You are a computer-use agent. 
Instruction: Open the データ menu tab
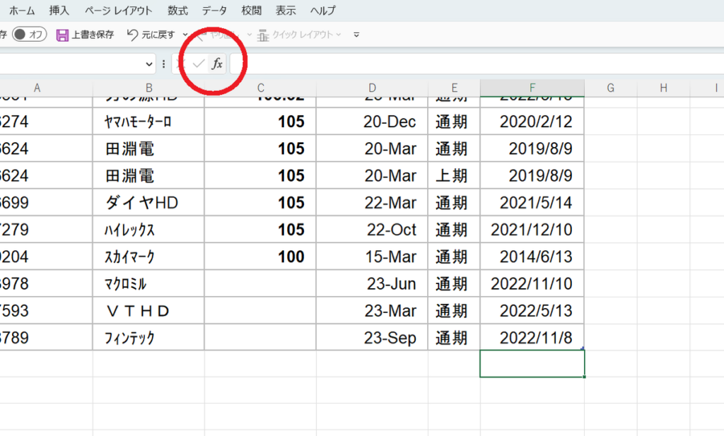tap(214, 10)
